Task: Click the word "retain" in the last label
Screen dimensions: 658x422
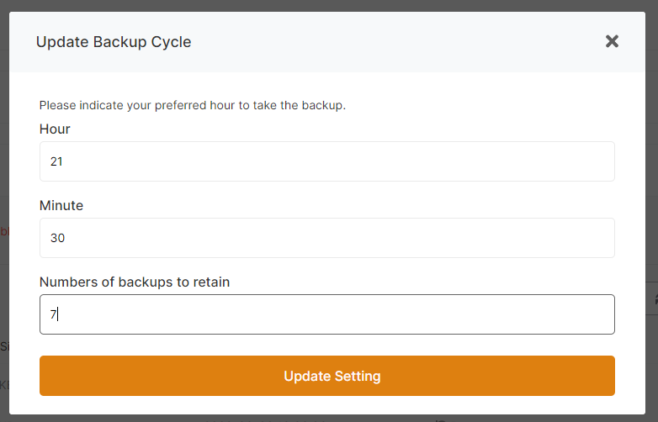Action: tap(210, 282)
